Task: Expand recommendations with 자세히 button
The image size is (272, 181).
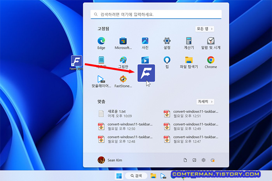Action: click(205, 102)
